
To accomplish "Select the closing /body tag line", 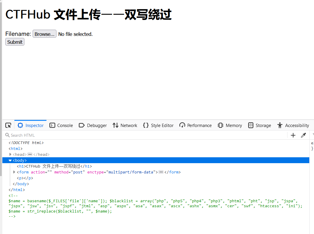I will [x=21, y=184].
